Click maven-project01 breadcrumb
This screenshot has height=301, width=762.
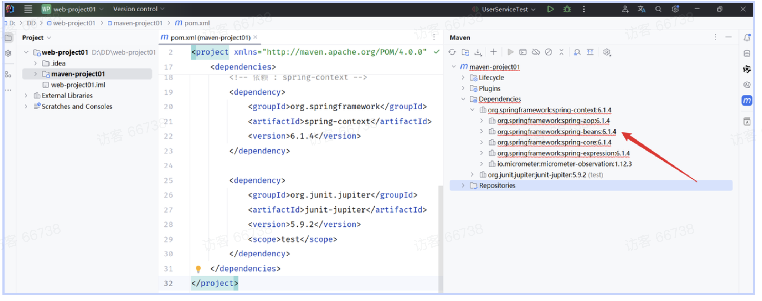coord(135,23)
